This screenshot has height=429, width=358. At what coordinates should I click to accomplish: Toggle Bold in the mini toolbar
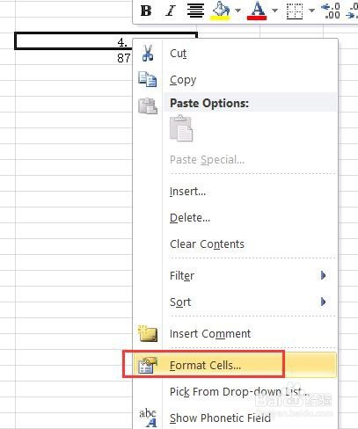click(x=146, y=11)
